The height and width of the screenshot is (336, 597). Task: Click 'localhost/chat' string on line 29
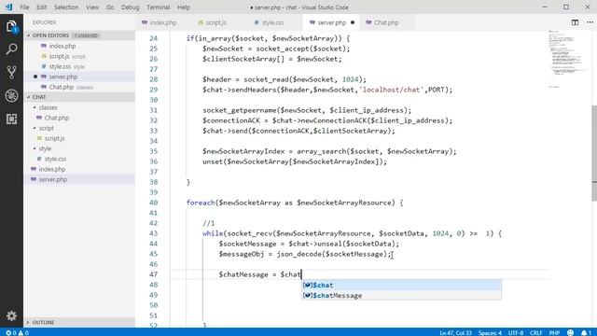(392, 90)
